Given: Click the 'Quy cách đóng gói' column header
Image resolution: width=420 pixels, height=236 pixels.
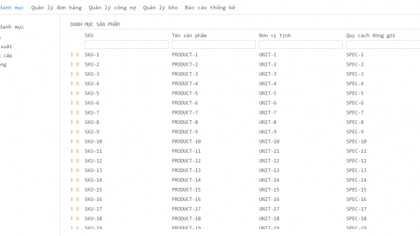Looking at the screenshot, I should coord(370,36).
